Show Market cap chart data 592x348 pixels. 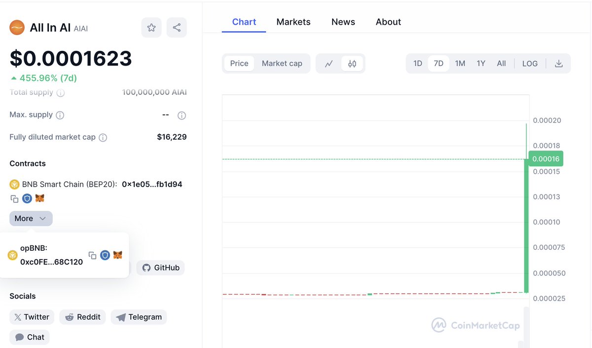pos(282,63)
